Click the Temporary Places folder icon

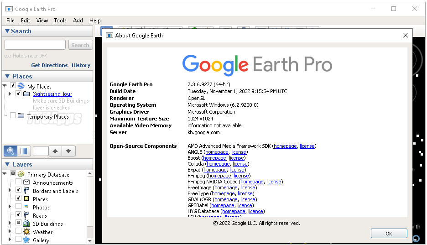tap(21, 116)
